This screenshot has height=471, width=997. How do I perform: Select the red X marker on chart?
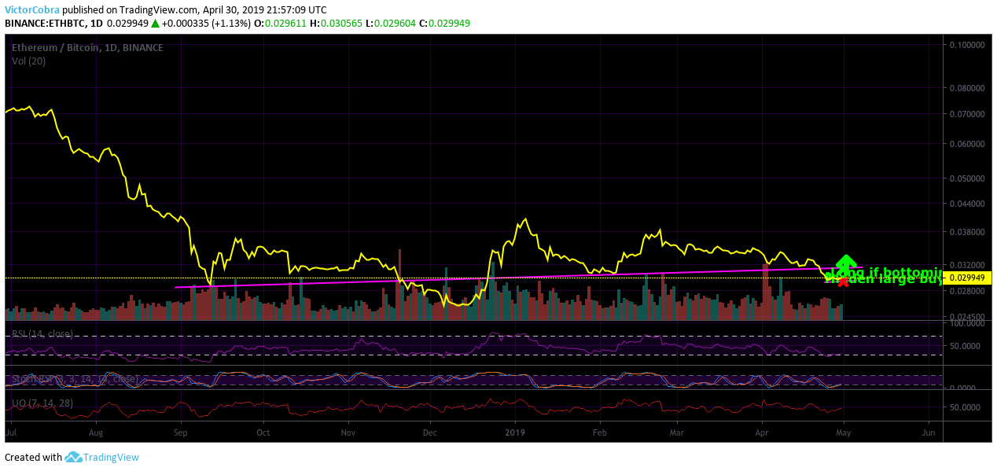(843, 281)
